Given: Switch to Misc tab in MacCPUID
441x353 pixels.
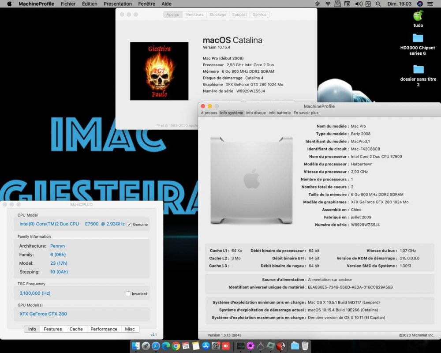Looking at the screenshot, I should pyautogui.click(x=130, y=329).
